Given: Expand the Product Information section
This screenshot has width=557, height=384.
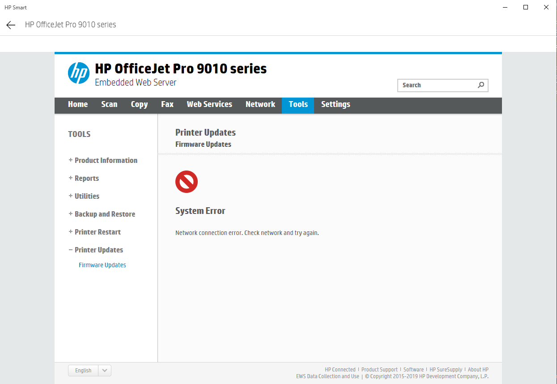Looking at the screenshot, I should tap(106, 160).
